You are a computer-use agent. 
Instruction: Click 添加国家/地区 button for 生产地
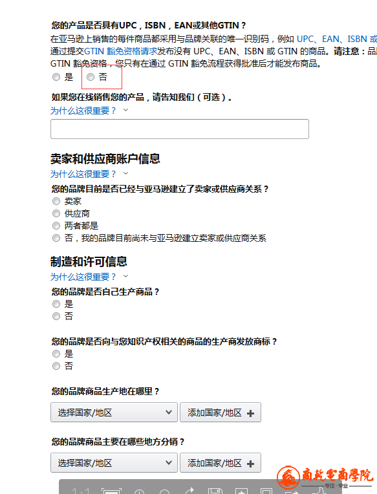click(x=221, y=412)
